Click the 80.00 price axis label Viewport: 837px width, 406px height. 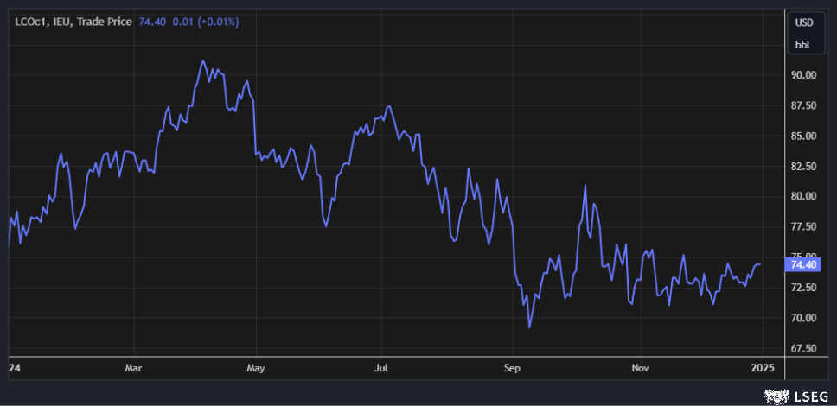(803, 196)
